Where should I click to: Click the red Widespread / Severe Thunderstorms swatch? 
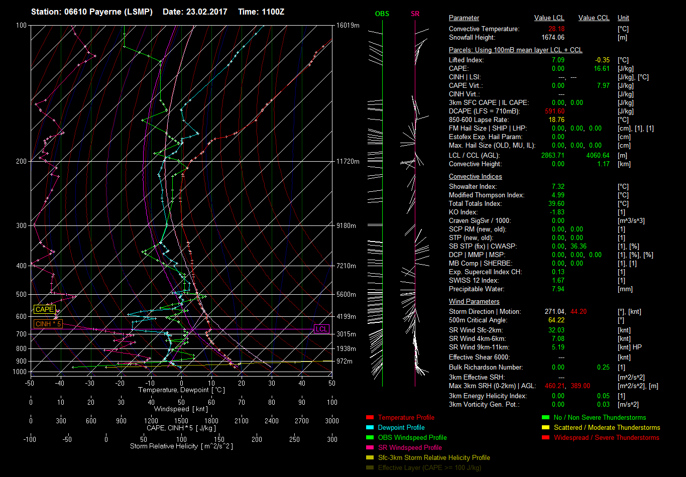[x=545, y=437]
